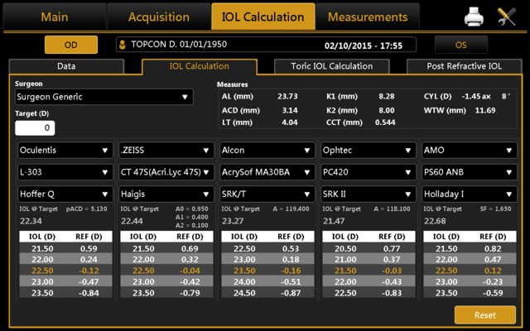Click the printer icon
Viewport: 530px width, 331px height.
[474, 17]
